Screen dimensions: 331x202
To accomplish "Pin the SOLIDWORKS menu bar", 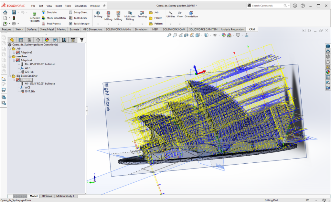I will pyautogui.click(x=104, y=6).
